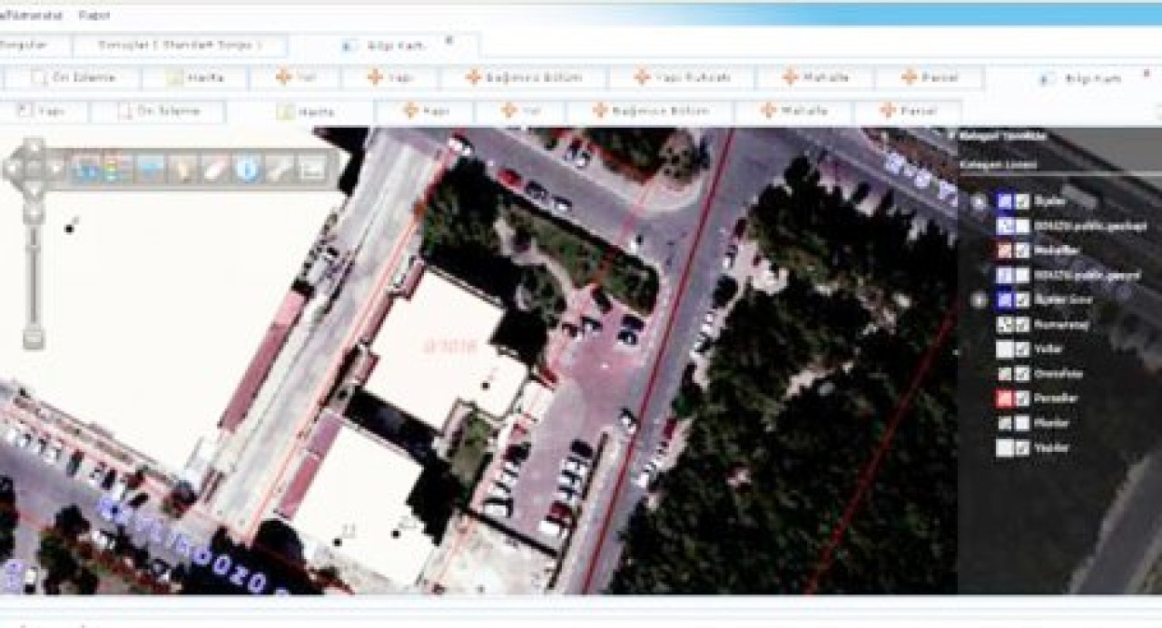Select the info query tool on map toolbar

pyautogui.click(x=248, y=168)
